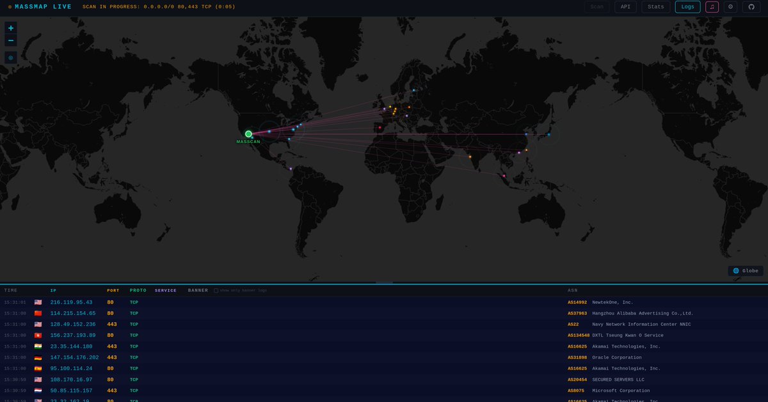Click the US flag beside 108.170.16.97
768x402 pixels.
(38, 380)
